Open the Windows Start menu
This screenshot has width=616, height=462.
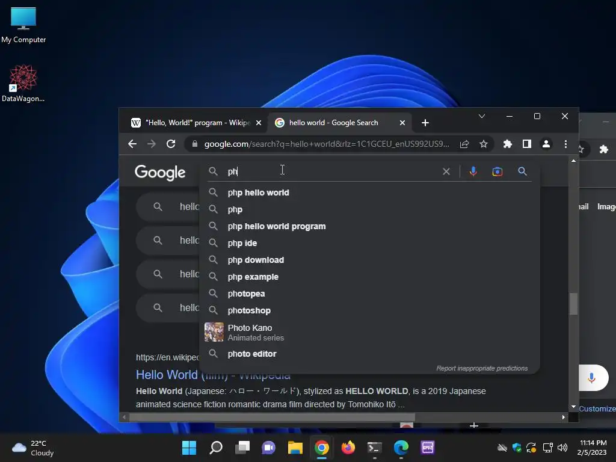click(189, 448)
